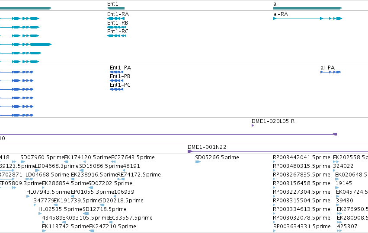Click the RP003267835.5prime label

(301, 175)
